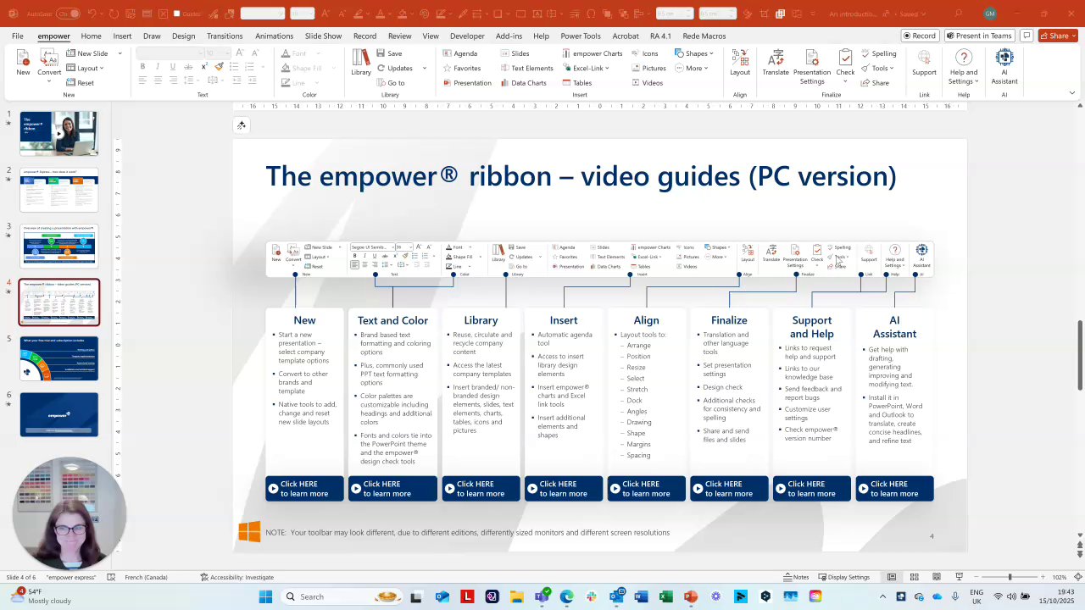Open the File tab
This screenshot has height=610, width=1085.
(18, 36)
